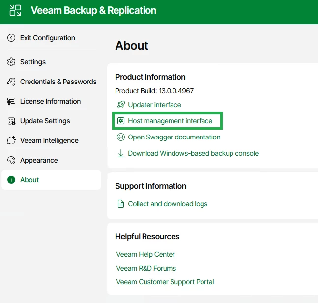The height and width of the screenshot is (303, 318).
Task: Click the Veeam logo icon in header
Action: [x=15, y=10]
